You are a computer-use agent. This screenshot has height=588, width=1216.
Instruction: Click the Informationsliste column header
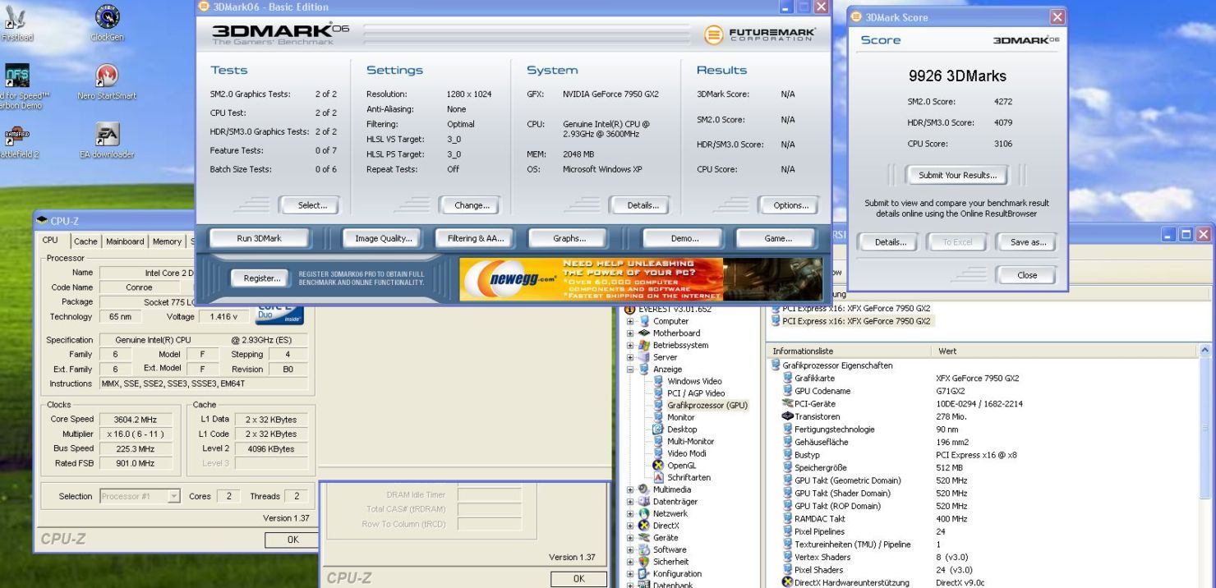(x=851, y=351)
